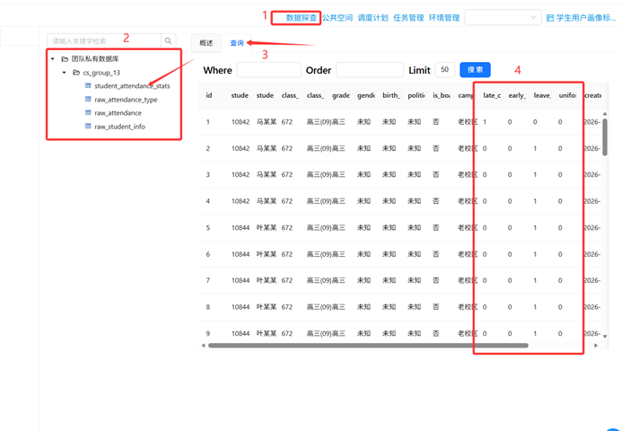The width and height of the screenshot is (621, 431).
Task: Click 否 in row 6
Action: pyautogui.click(x=435, y=254)
